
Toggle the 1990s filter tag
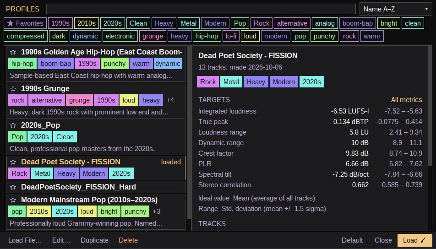tap(60, 23)
